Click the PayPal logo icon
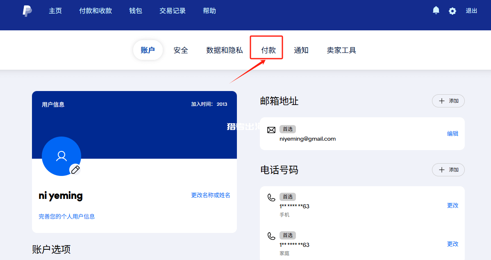Viewport: 491px width, 260px height. [27, 11]
